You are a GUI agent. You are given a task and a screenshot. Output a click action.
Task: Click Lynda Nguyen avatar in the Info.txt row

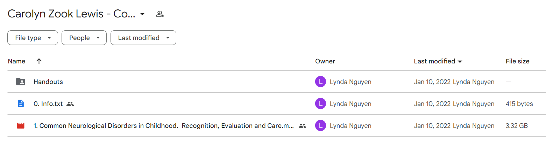[x=320, y=104]
